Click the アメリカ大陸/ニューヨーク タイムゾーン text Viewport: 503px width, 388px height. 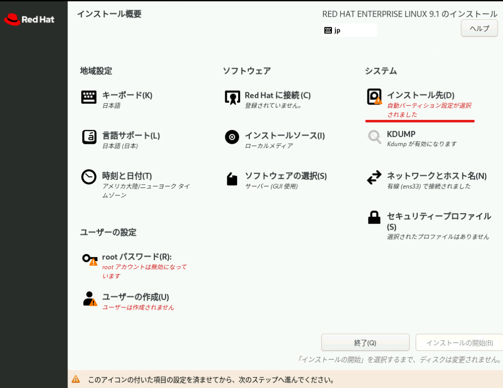(146, 190)
